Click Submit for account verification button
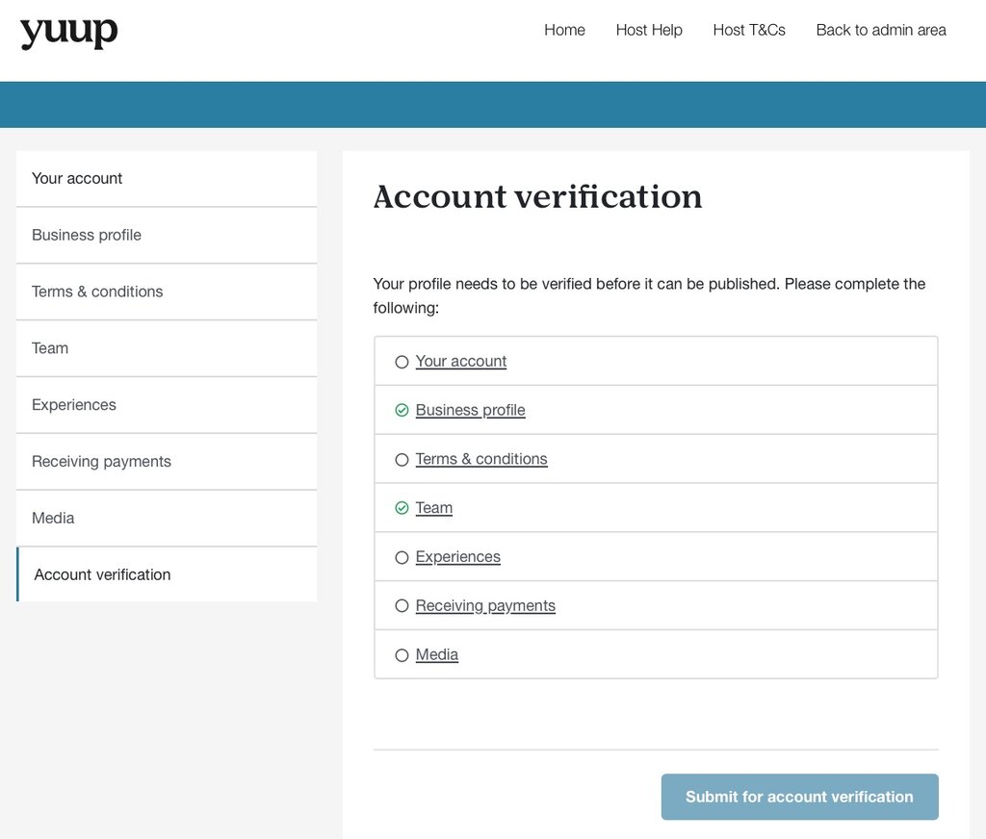Viewport: 986px width, 839px height. tap(800, 797)
